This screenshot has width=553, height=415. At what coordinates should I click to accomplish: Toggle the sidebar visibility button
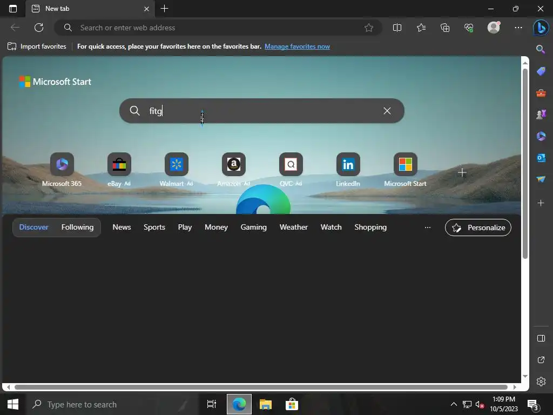tap(541, 338)
